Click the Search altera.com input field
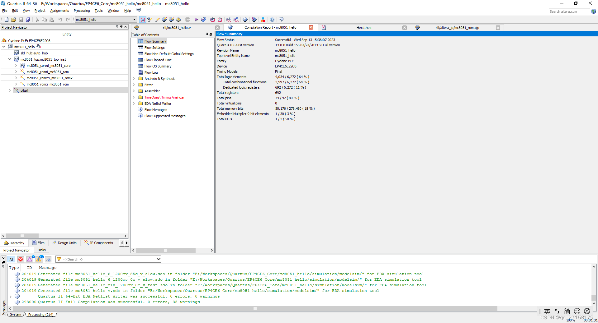 coord(569,12)
